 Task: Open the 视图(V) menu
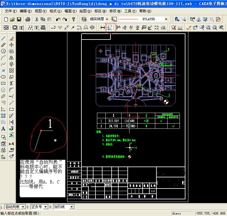pos(40,11)
